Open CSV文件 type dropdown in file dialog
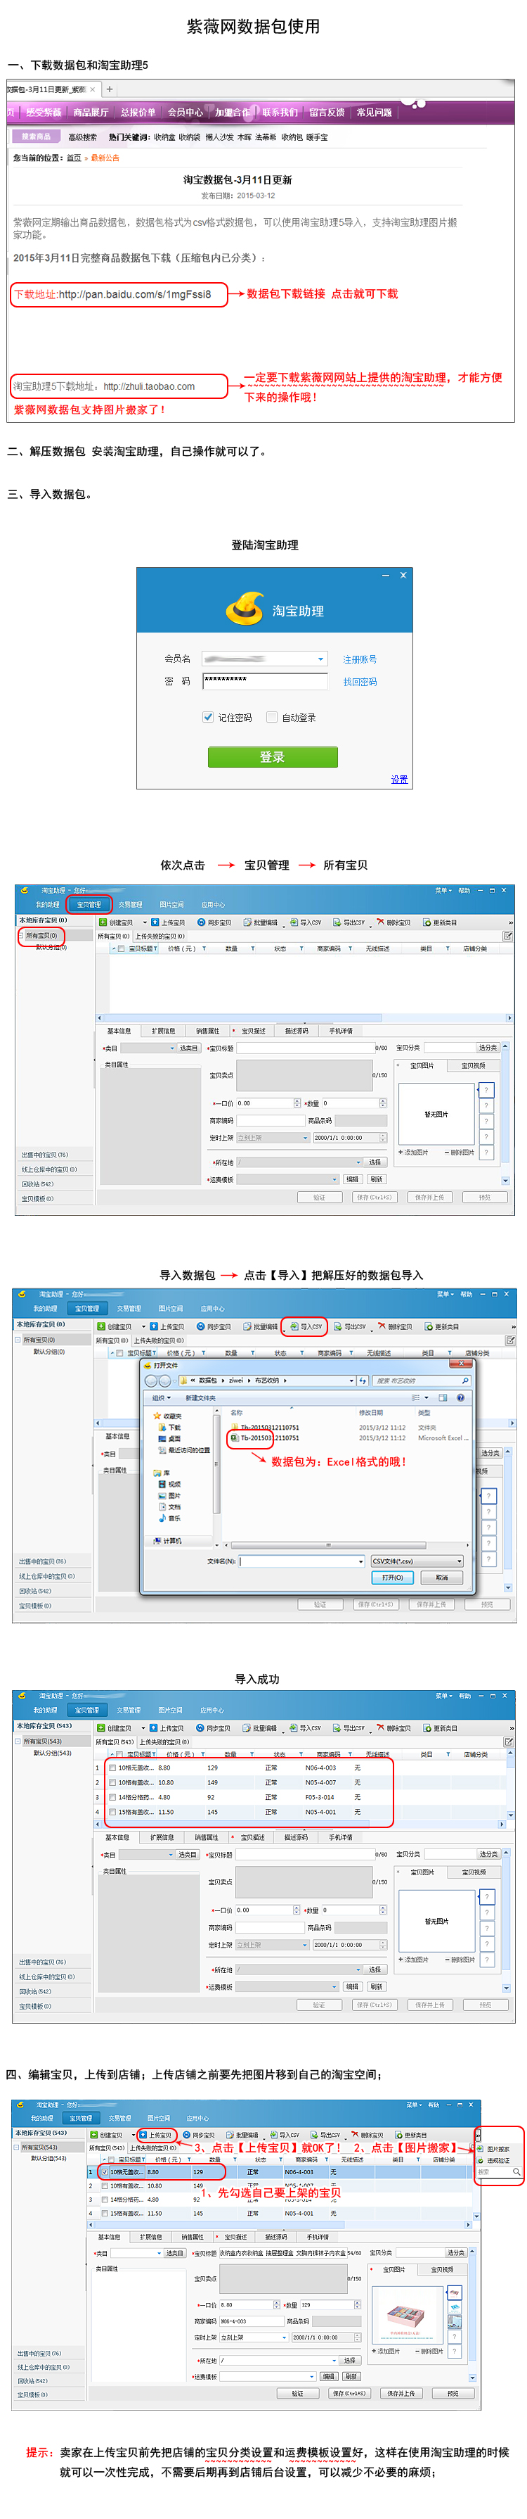 [460, 1561]
